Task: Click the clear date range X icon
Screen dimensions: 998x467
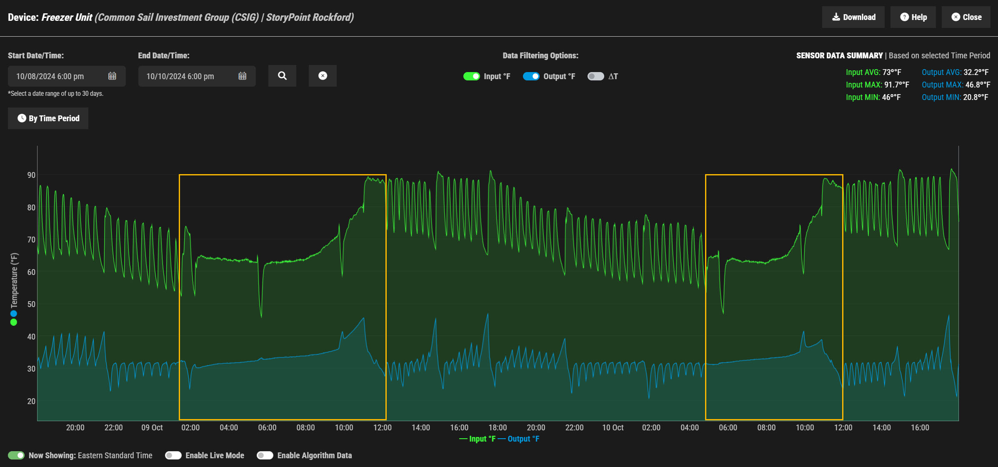Action: tap(323, 76)
